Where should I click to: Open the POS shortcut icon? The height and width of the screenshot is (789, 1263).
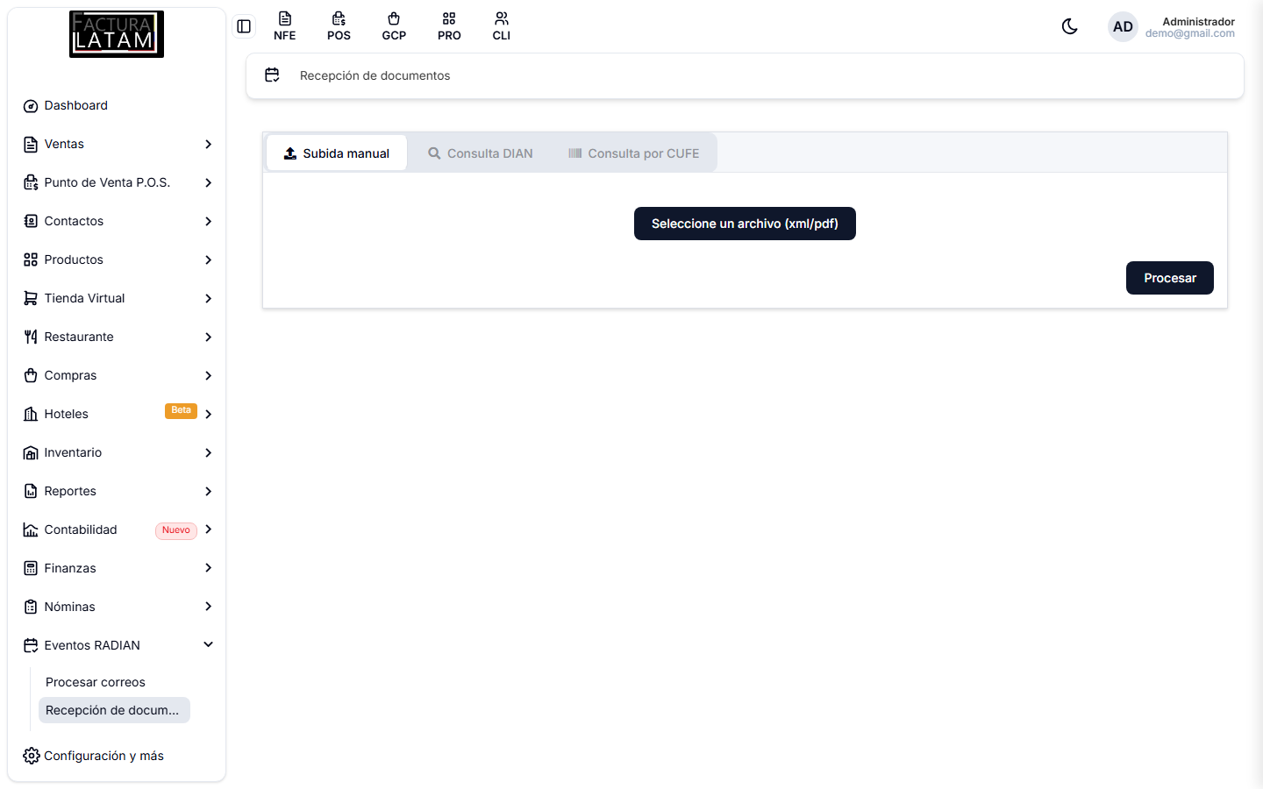(339, 26)
